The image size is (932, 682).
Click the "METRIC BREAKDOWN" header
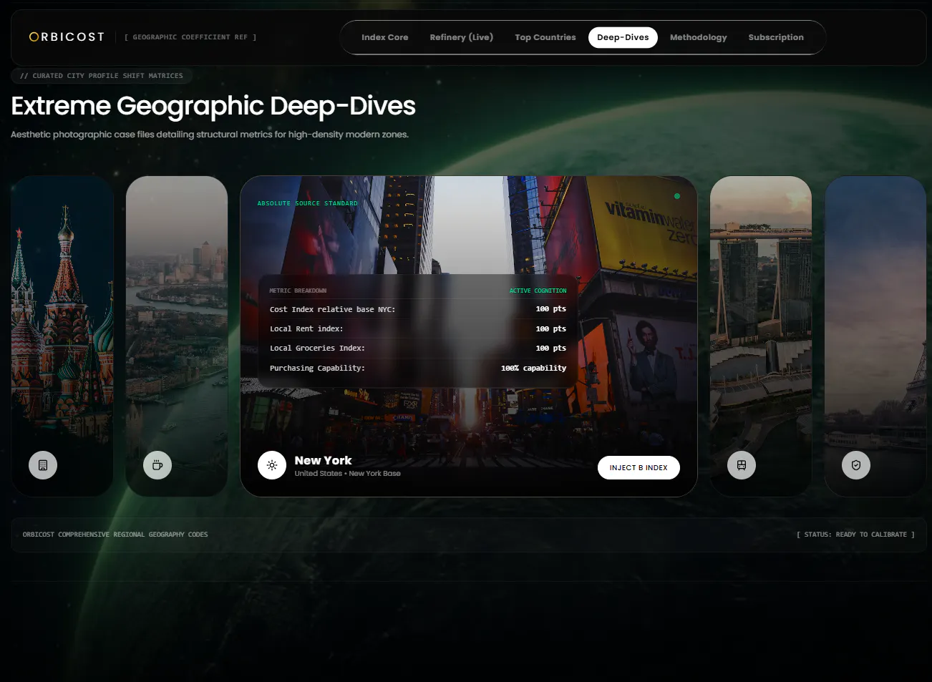pos(298,291)
